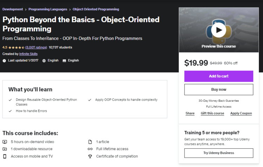Click Training 5 or more people heading
Image resolution: width=263 pixels, height=167 pixels.
point(212,133)
